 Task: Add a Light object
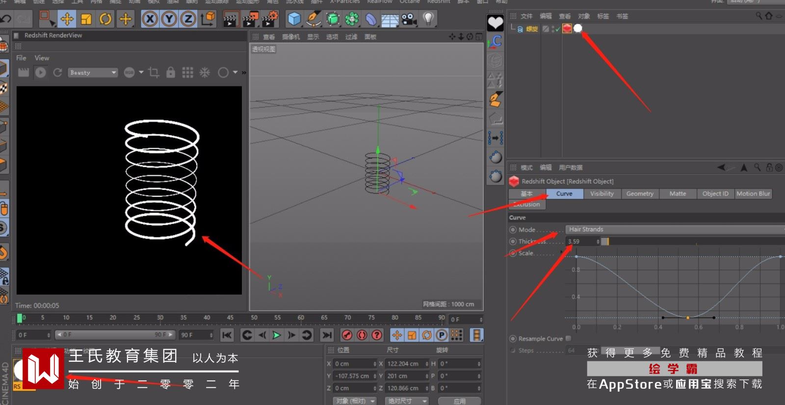tap(428, 19)
